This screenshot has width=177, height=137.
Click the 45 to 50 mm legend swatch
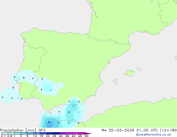82,133
